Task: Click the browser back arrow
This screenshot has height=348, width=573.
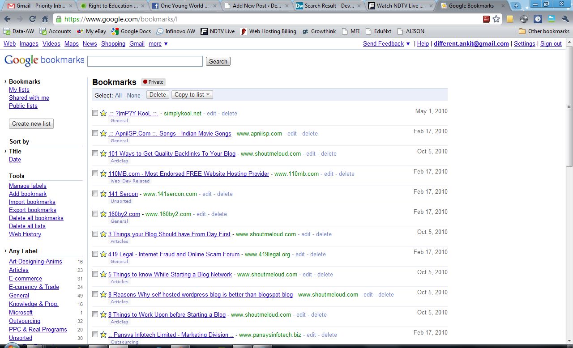Action: click(x=8, y=19)
